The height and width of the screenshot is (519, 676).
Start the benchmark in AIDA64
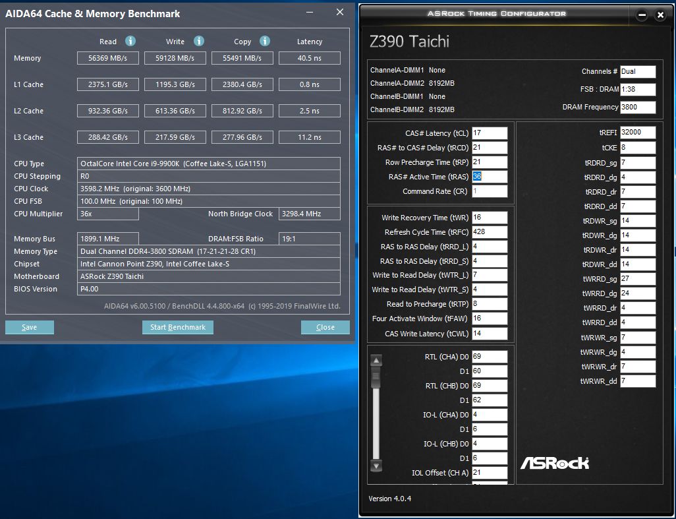coord(178,327)
